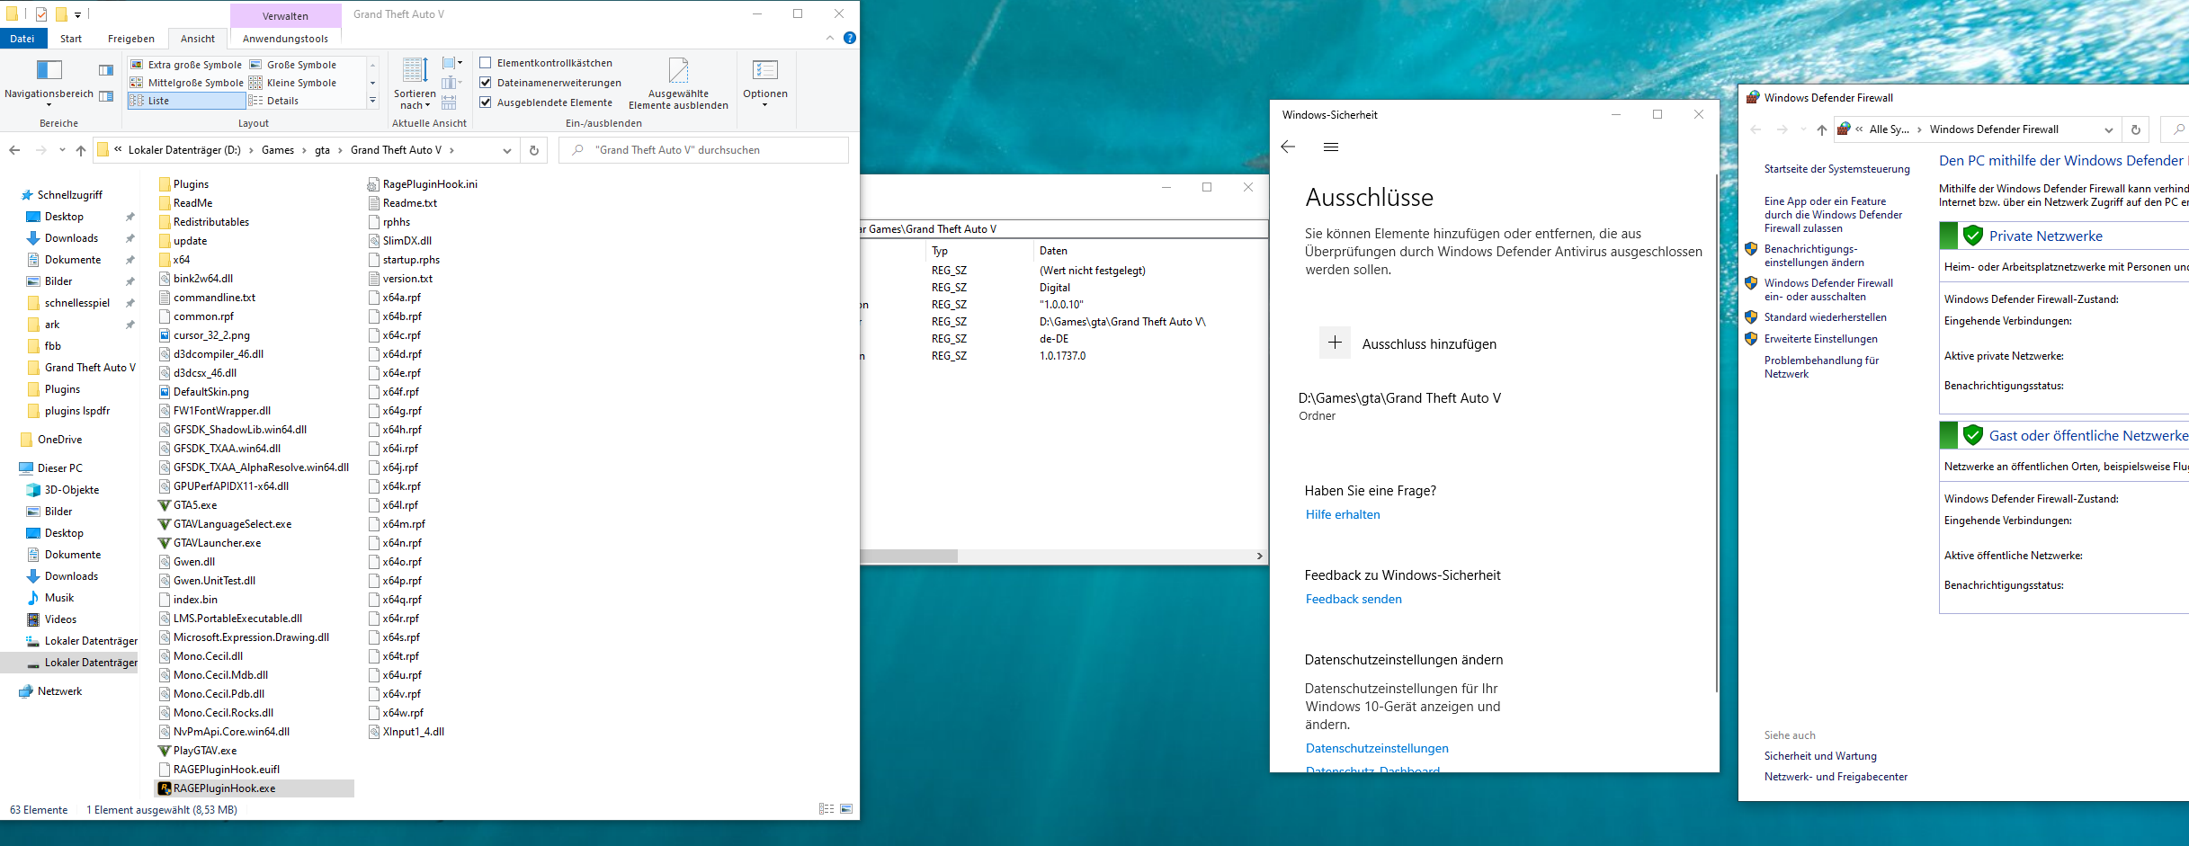This screenshot has width=2189, height=846.
Task: Uncheck the Dateinamenerweiterungen checkbox
Action: [x=486, y=82]
